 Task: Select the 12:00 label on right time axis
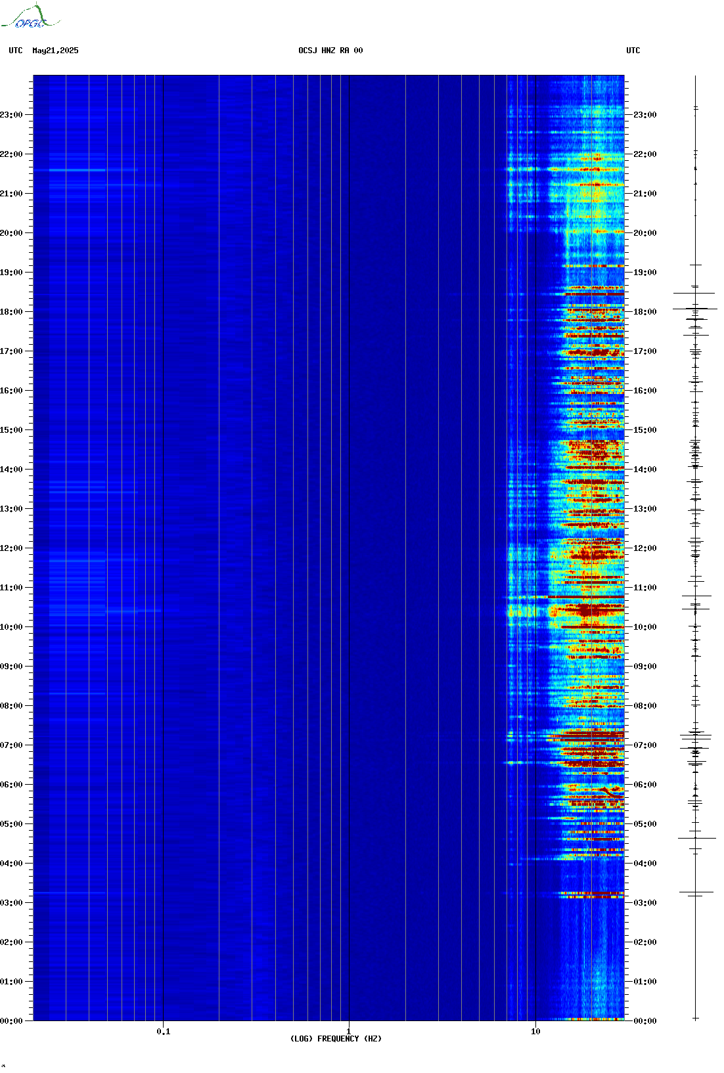click(645, 548)
